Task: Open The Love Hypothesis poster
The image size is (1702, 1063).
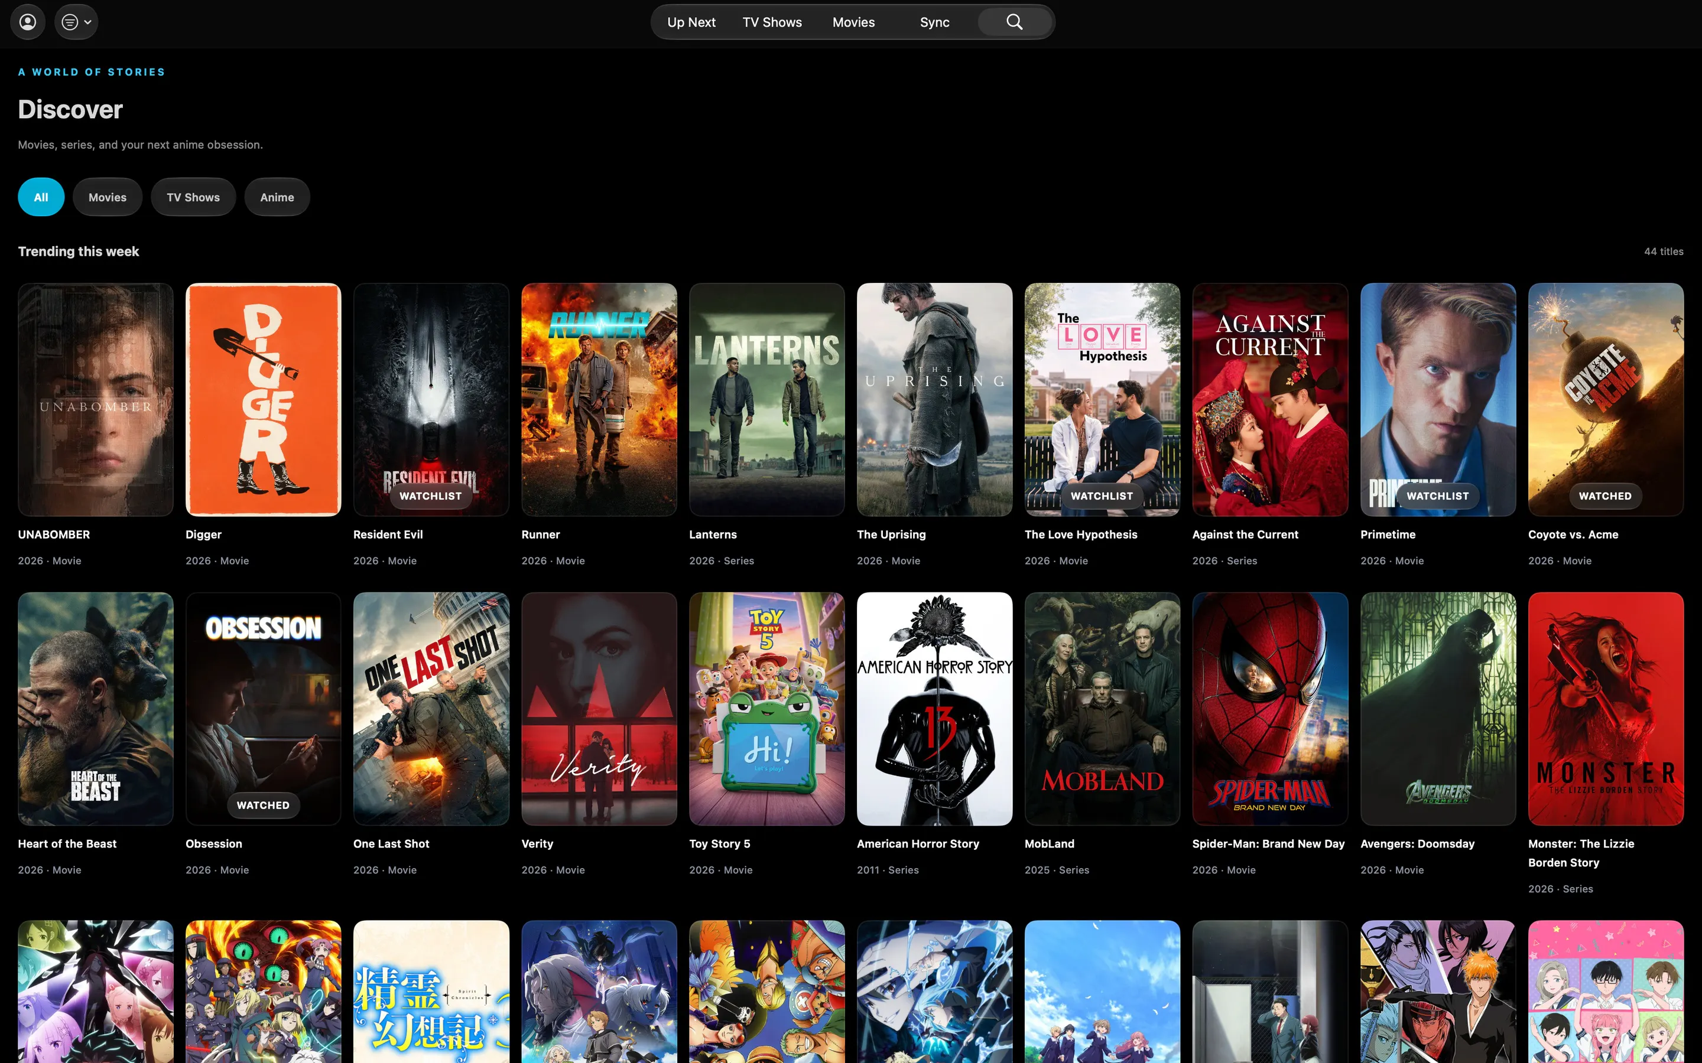Action: [x=1102, y=399]
